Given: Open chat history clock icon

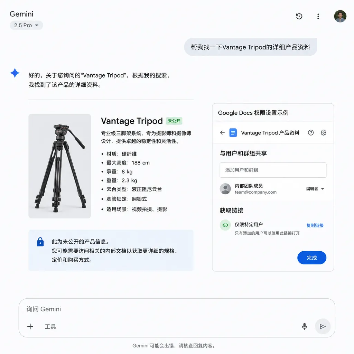Looking at the screenshot, I should (299, 16).
